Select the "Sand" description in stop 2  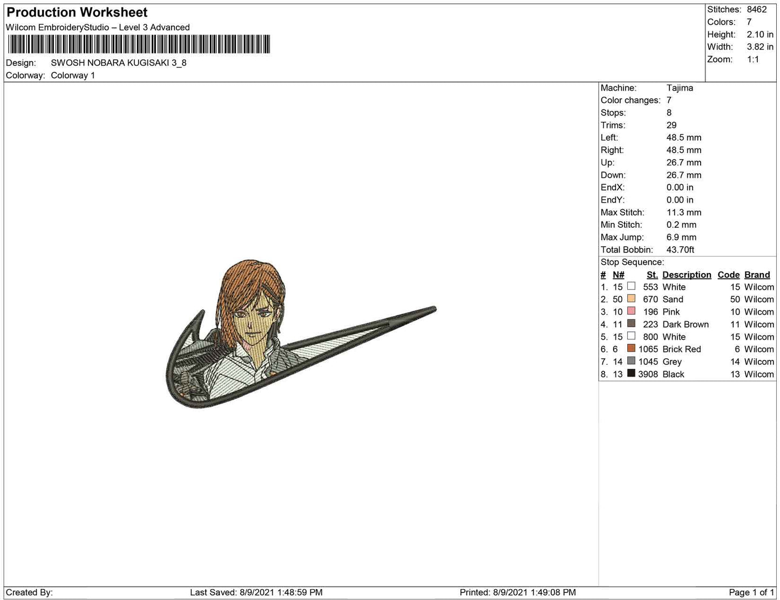coord(673,299)
